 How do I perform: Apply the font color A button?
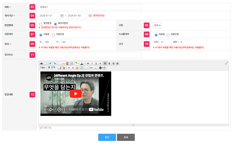[x=82, y=64]
